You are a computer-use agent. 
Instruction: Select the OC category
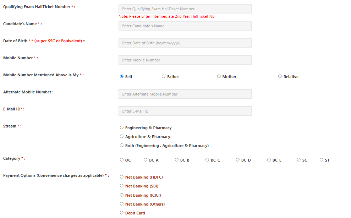pyautogui.click(x=121, y=160)
